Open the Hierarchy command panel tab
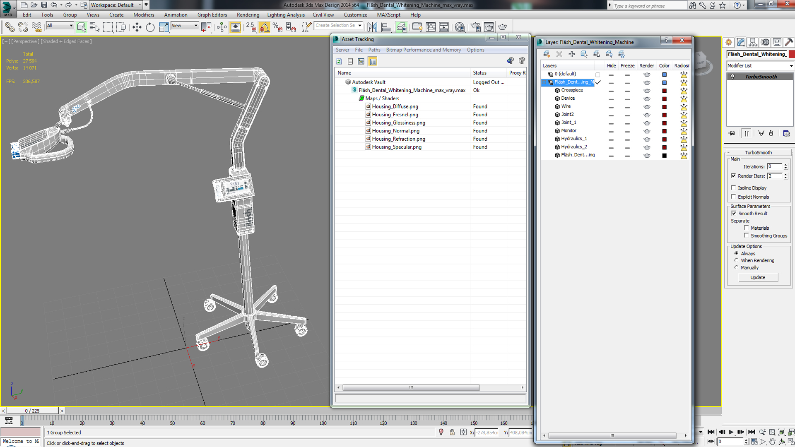 [753, 42]
